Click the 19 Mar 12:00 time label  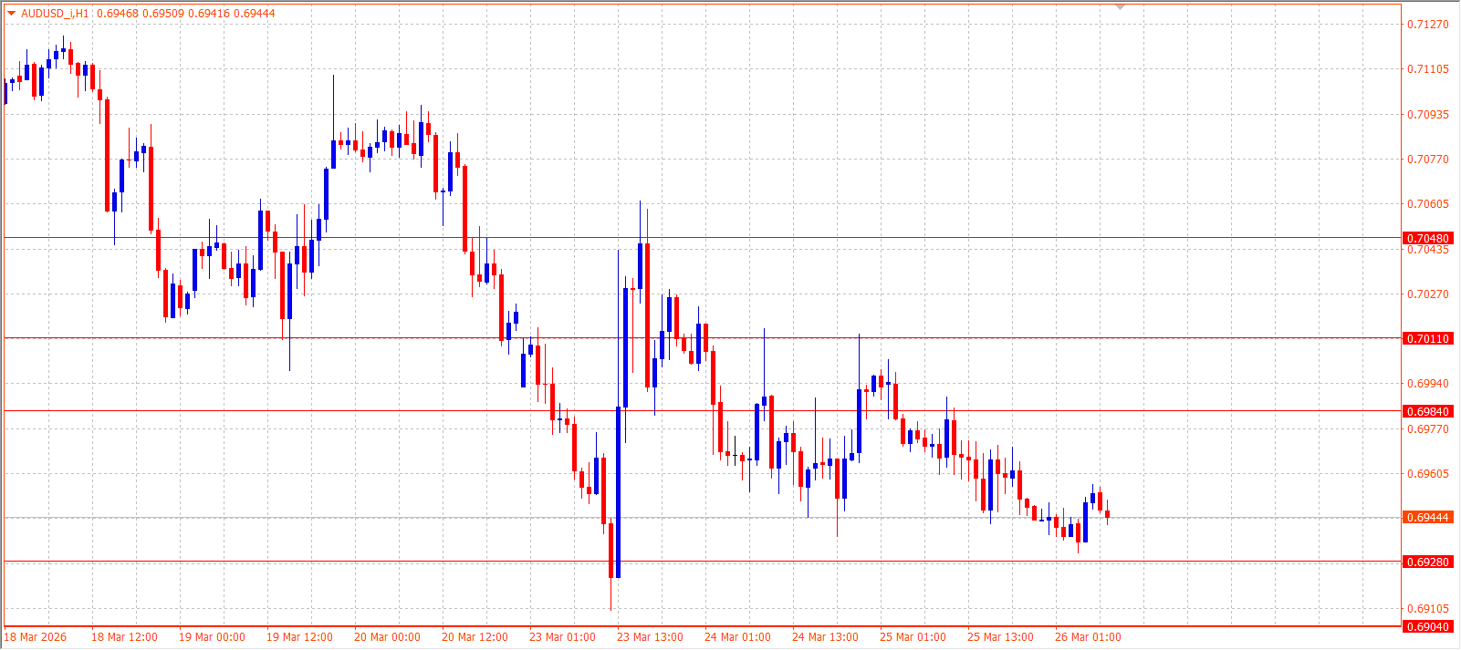pyautogui.click(x=299, y=637)
